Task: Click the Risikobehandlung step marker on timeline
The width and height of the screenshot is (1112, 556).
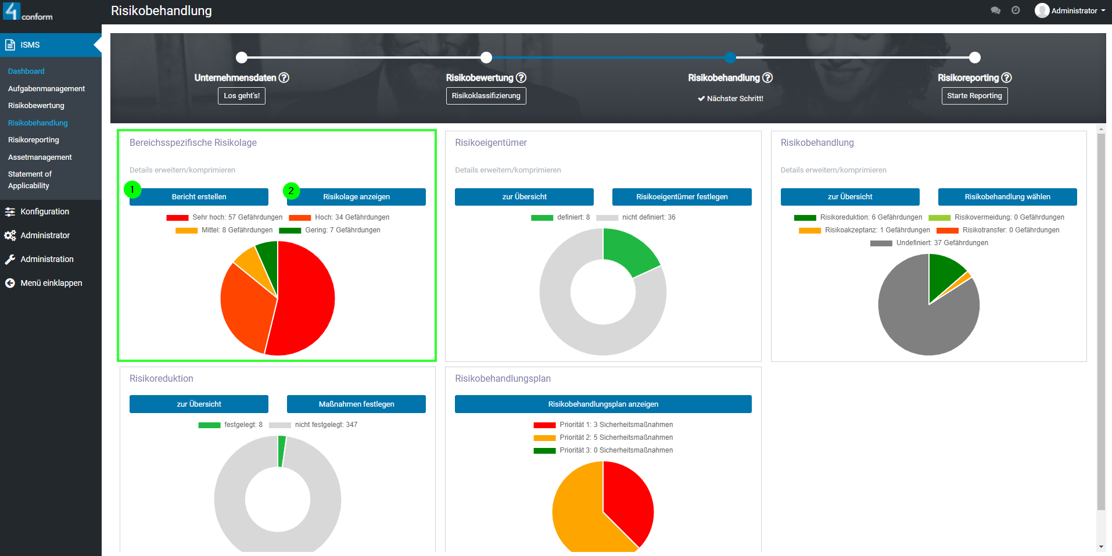Action: tap(730, 58)
